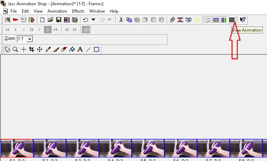
Task: Click the Zoom 1:7 value field
Action: [x=22, y=39]
